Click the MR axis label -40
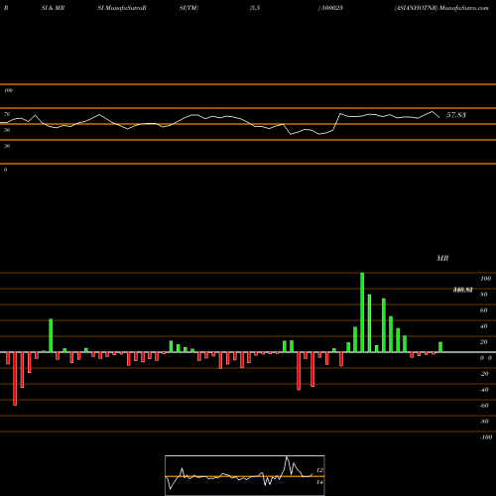Screen dimensions: 496x496 [484, 390]
